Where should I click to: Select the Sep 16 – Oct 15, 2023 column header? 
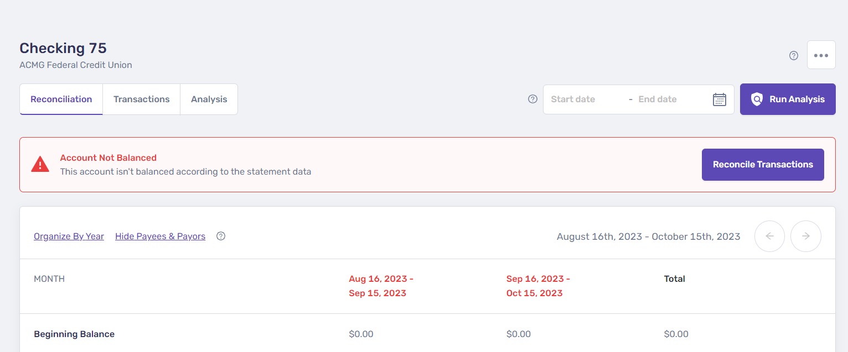pos(538,286)
